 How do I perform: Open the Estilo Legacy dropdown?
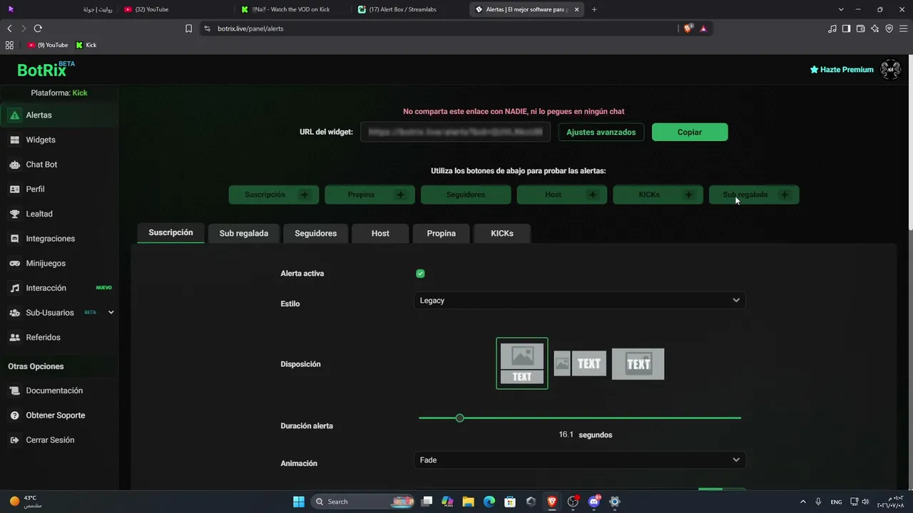pyautogui.click(x=579, y=301)
